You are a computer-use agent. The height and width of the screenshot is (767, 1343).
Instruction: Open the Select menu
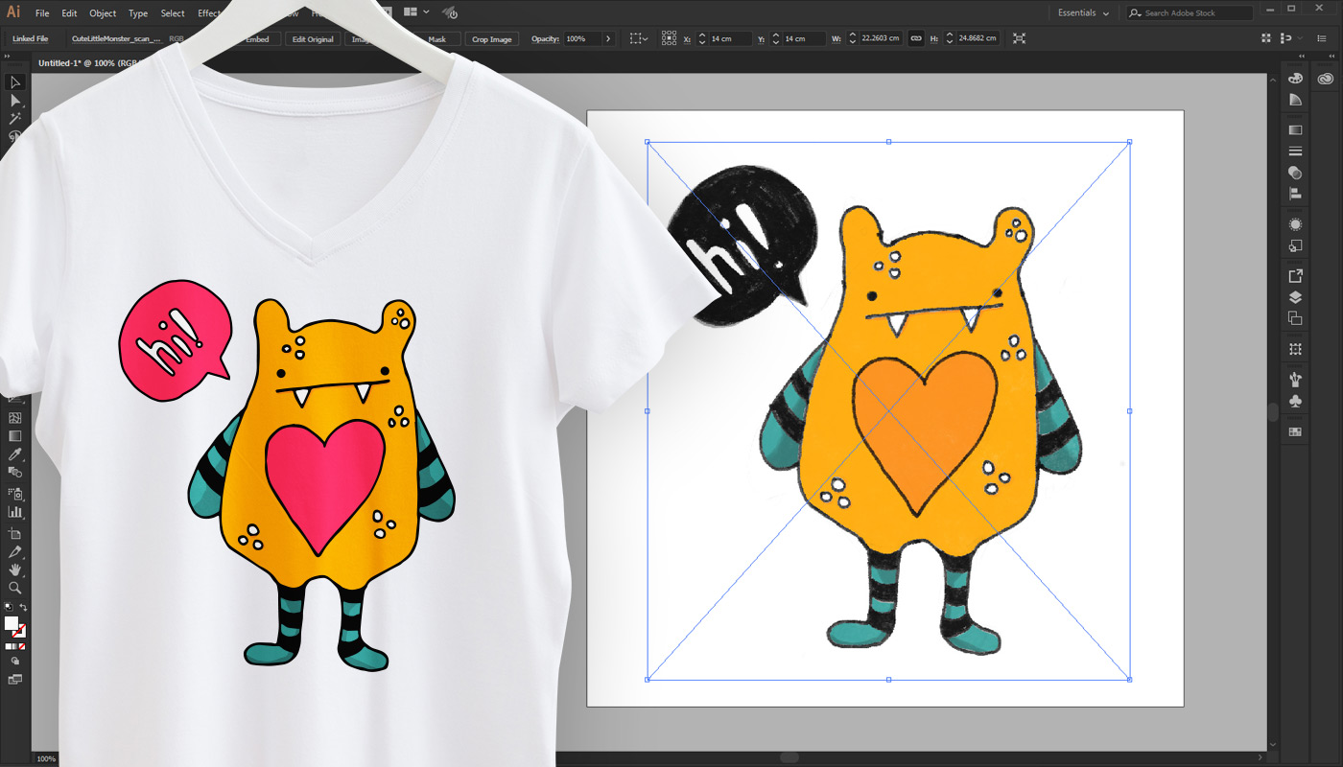pyautogui.click(x=173, y=13)
